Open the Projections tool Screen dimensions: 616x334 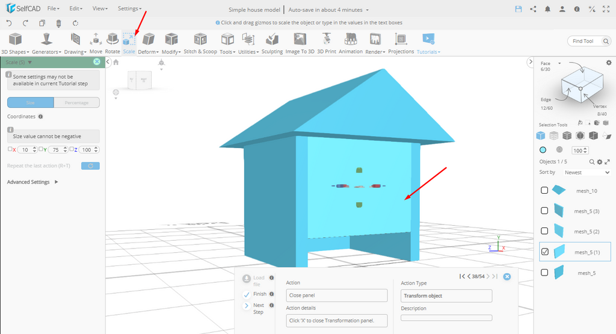click(401, 43)
